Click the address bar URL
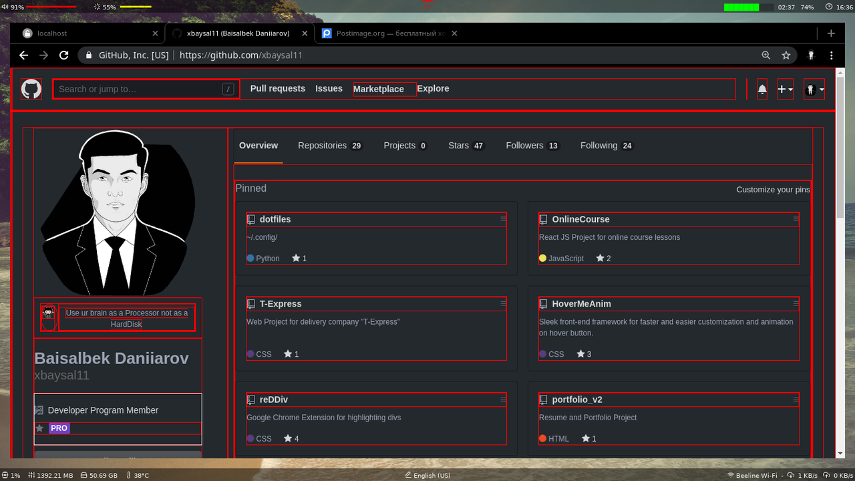 (241, 55)
